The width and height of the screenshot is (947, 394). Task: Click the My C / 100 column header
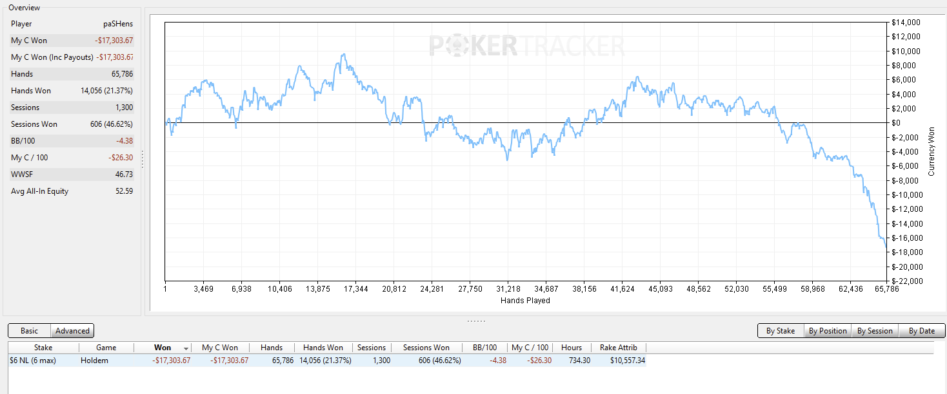tap(530, 348)
